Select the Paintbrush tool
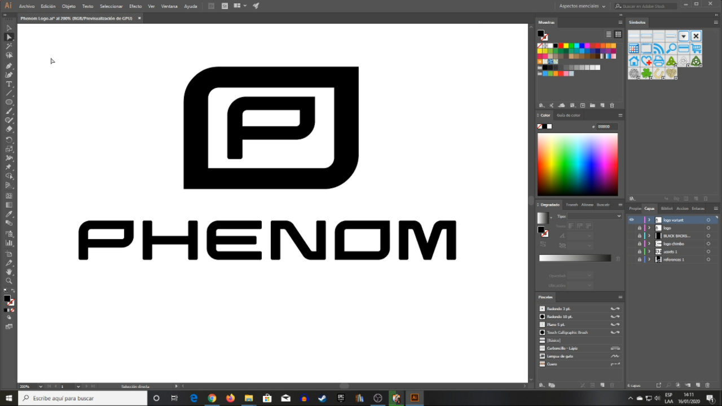Viewport: 722px width, 406px height. coord(9,111)
